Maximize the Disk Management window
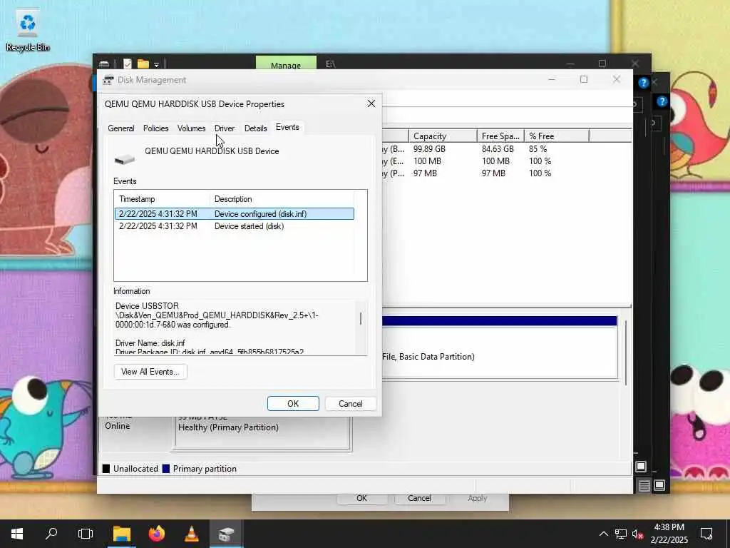The height and width of the screenshot is (548, 730). (x=584, y=80)
